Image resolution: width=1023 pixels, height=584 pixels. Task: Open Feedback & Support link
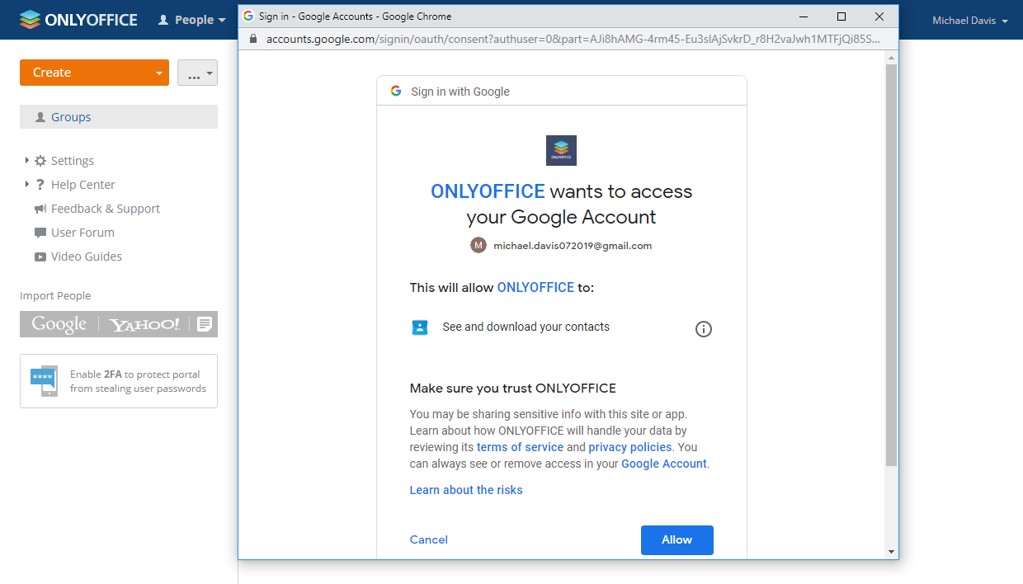[x=106, y=209]
